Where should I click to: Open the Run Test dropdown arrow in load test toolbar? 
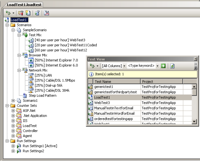click(x=13, y=13)
